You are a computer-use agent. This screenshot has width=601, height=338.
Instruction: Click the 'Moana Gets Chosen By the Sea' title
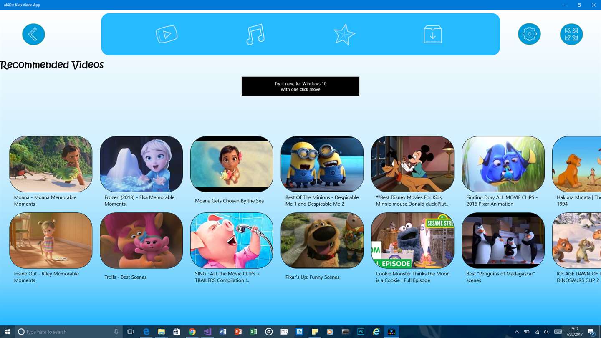coord(229,201)
